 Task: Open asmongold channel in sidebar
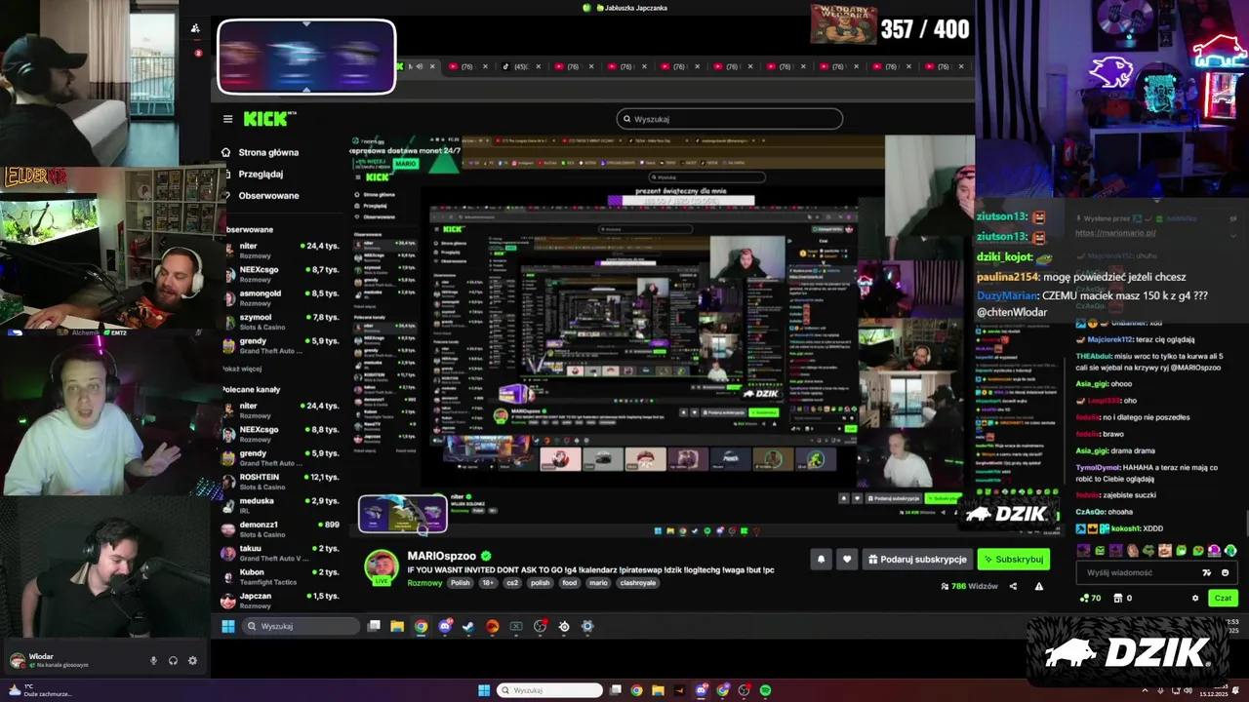coord(281,298)
